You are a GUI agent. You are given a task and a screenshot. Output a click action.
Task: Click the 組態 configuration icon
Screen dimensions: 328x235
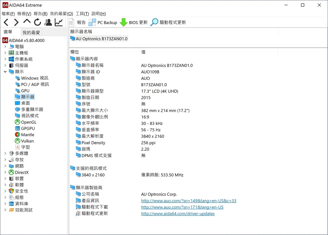pyautogui.click(x=11, y=197)
